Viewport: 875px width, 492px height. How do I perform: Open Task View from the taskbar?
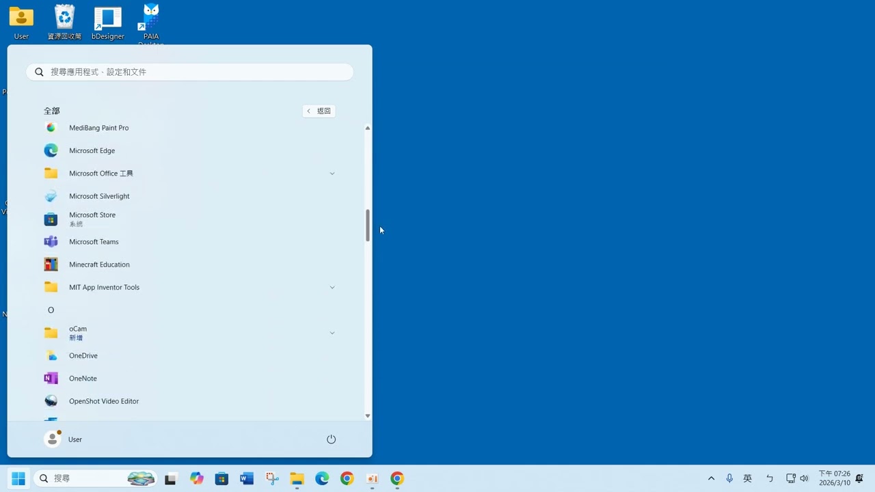[171, 478]
